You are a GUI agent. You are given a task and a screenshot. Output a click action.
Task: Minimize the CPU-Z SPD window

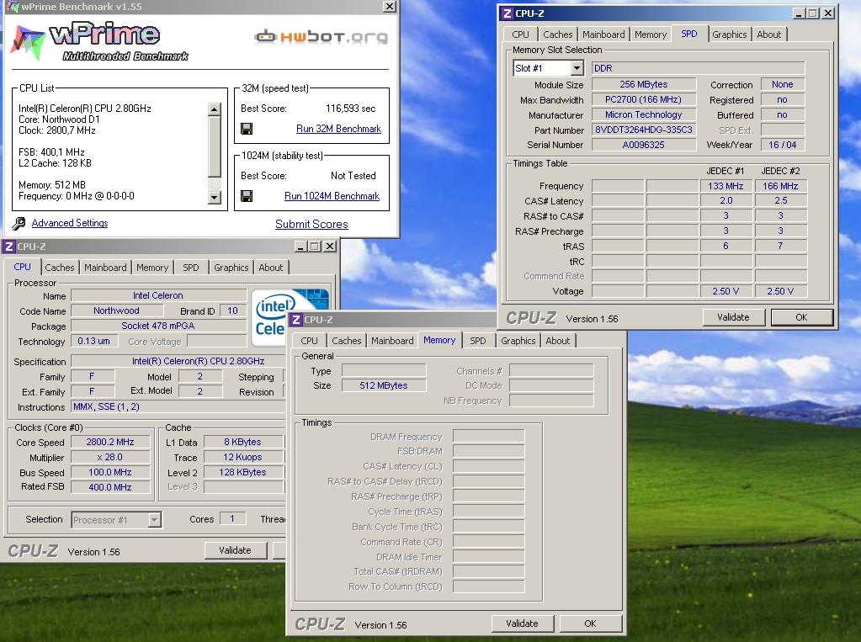tap(799, 13)
